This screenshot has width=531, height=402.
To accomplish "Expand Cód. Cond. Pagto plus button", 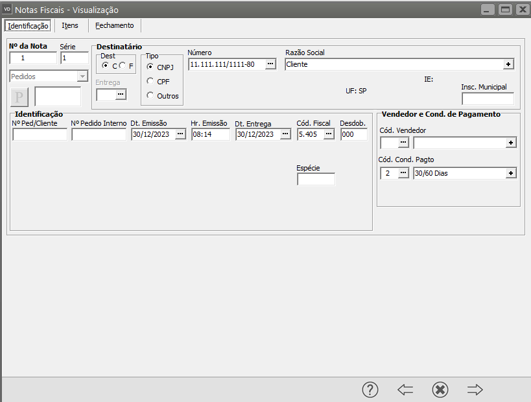I will pyautogui.click(x=511, y=173).
